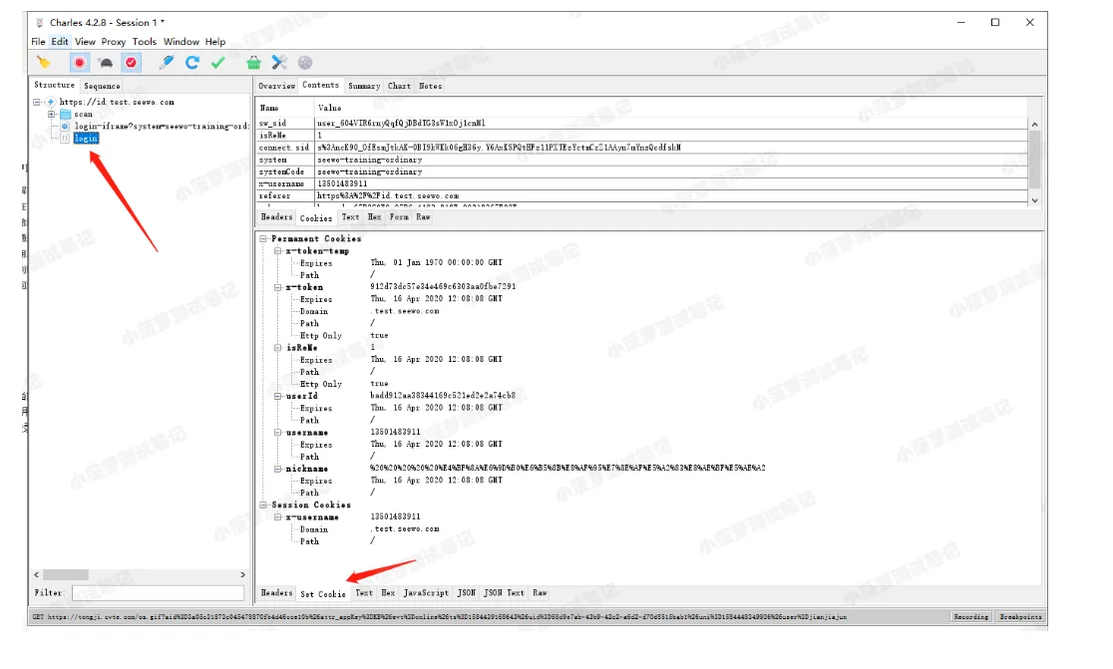Collapse the userId cookie node
The image size is (1113, 669).
pos(278,396)
